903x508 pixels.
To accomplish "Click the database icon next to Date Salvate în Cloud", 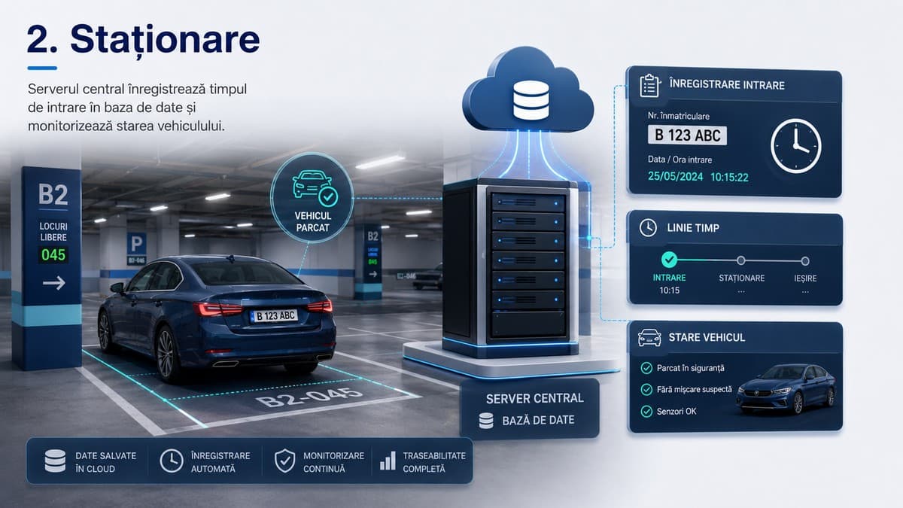I will point(55,461).
